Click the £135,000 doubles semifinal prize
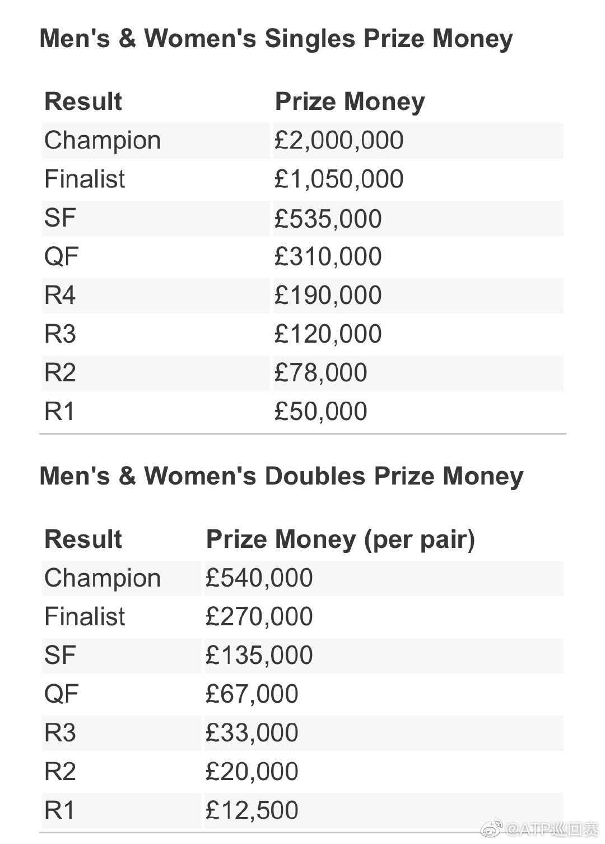 pos(259,656)
